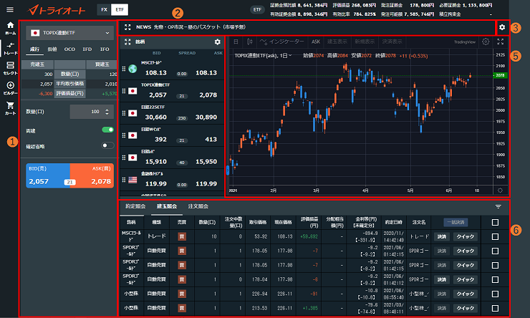Screen dimensions: 530x318
Task: Click the US flag for the 119.99 instrument
Action: [132, 180]
